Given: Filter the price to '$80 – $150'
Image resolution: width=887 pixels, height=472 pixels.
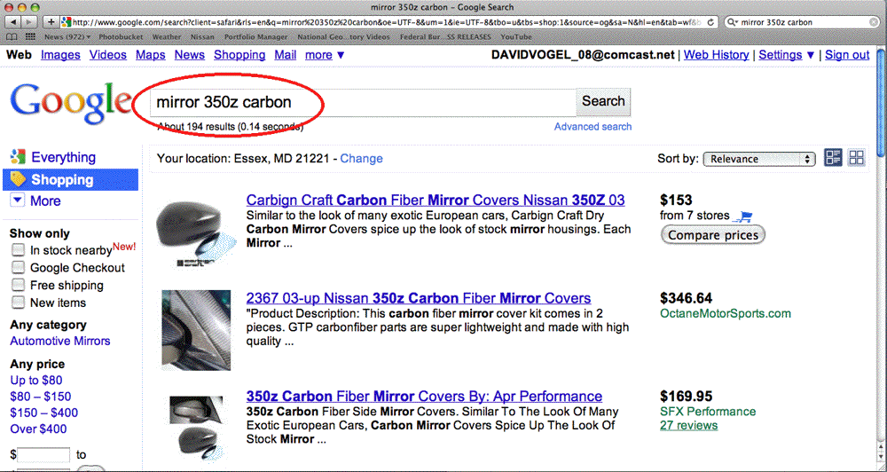Looking at the screenshot, I should 41,397.
